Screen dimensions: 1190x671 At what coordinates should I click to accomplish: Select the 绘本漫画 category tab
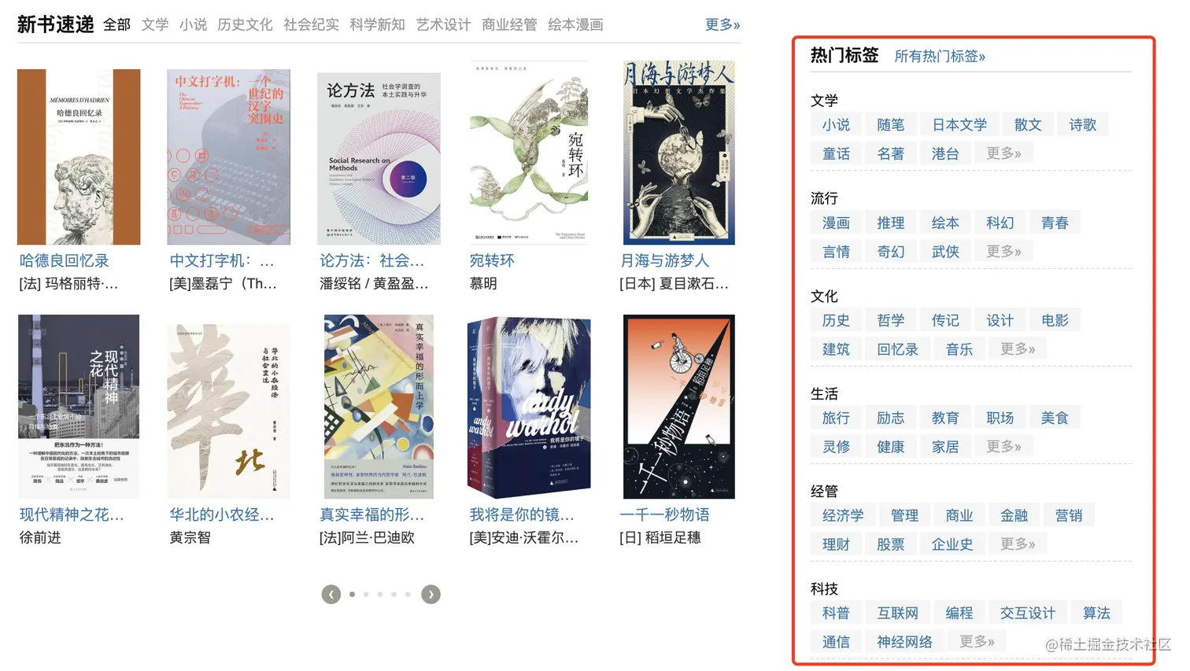575,24
